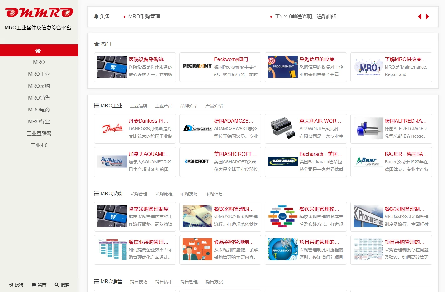Open article 医院设备采购流…
The width and height of the screenshot is (445, 292).
(149, 59)
